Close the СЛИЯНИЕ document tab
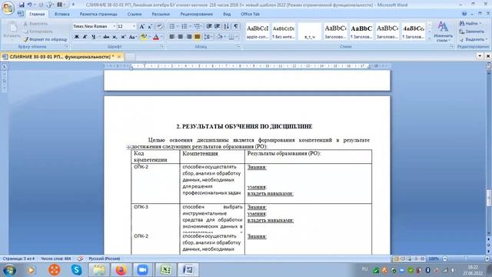 pyautogui.click(x=119, y=57)
